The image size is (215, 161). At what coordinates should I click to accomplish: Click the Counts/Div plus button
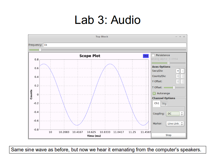point(178,76)
